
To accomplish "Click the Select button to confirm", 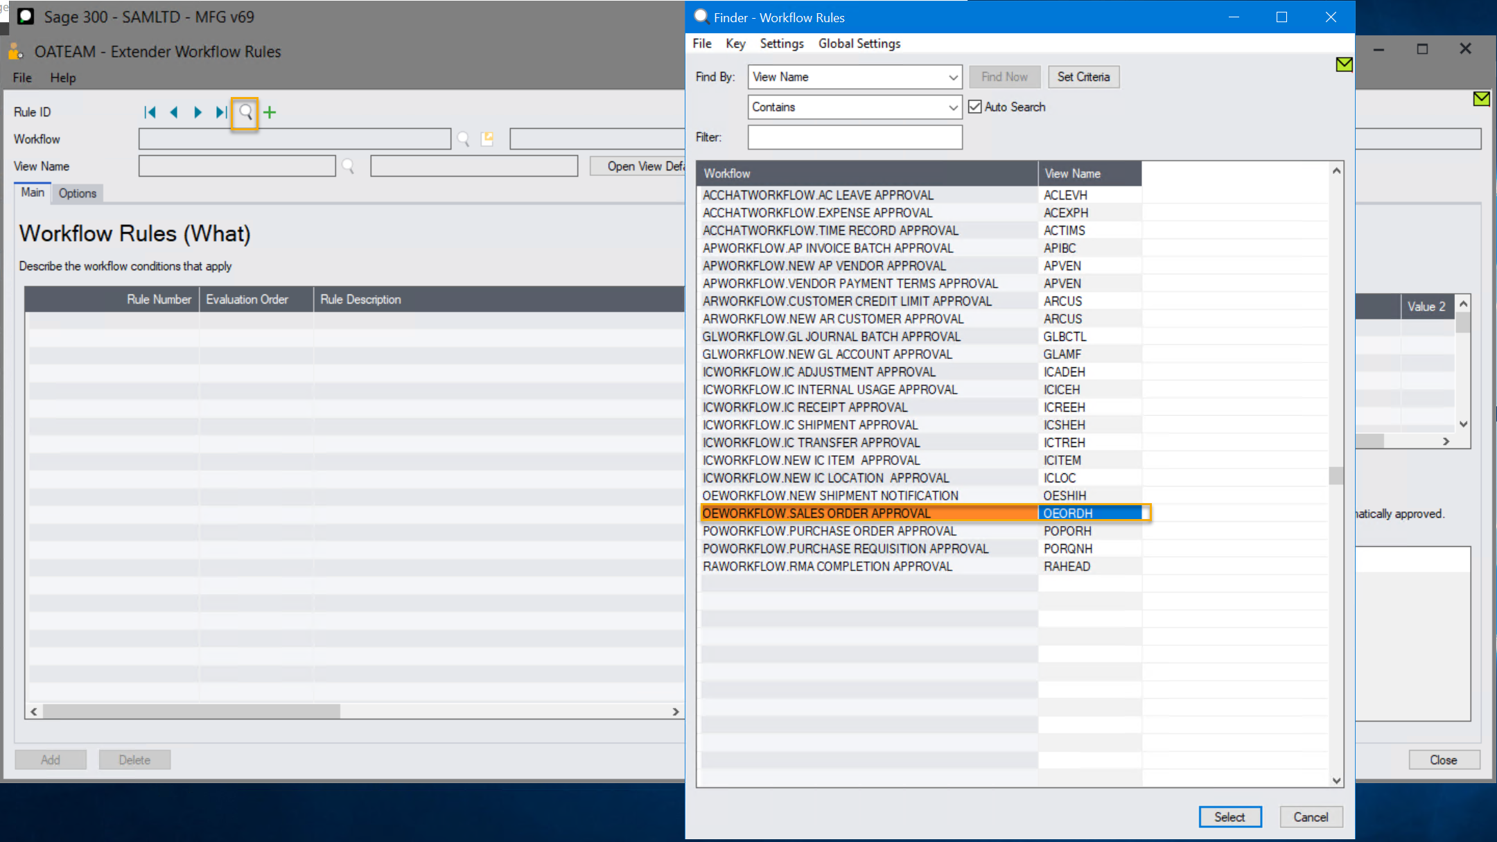I will tap(1230, 817).
